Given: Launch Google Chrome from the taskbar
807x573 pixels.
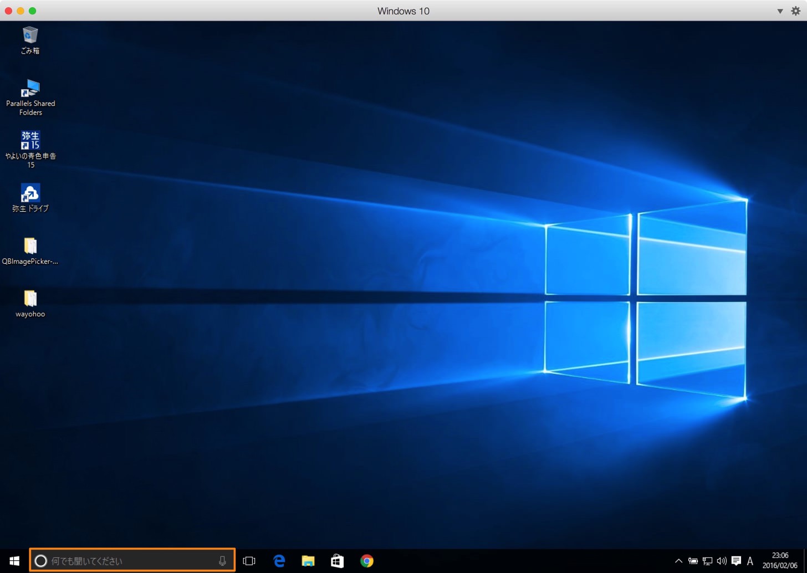Looking at the screenshot, I should (366, 561).
